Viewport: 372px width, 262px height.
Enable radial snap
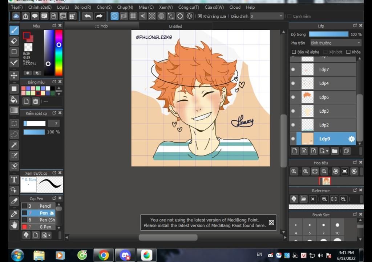(x=152, y=16)
